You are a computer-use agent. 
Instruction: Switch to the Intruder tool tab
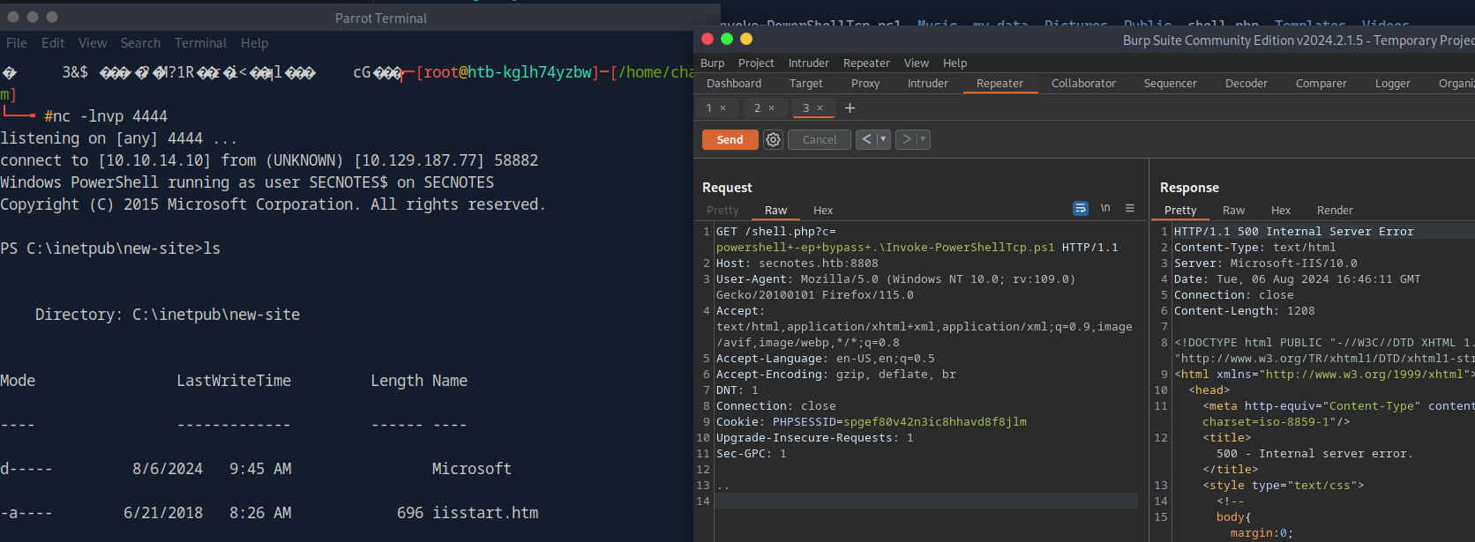(x=928, y=83)
